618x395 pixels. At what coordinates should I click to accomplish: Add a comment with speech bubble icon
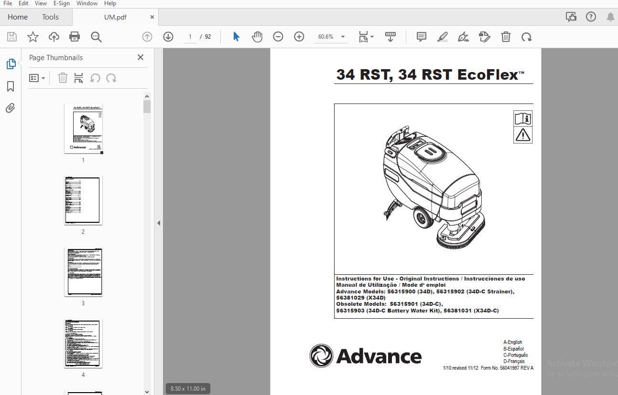point(422,37)
